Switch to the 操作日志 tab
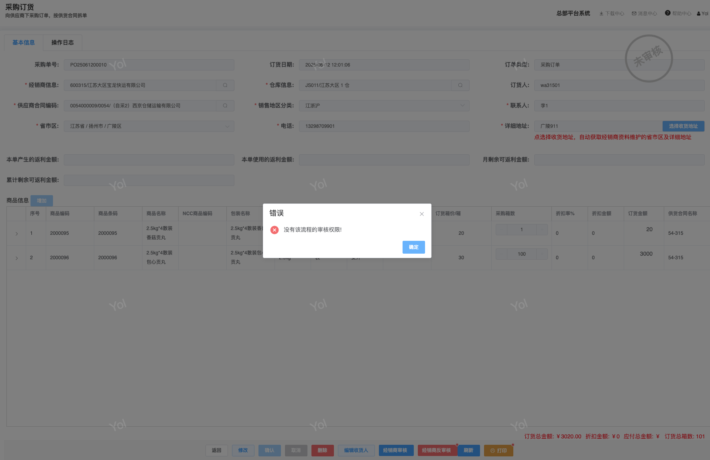The image size is (710, 460). (63, 42)
